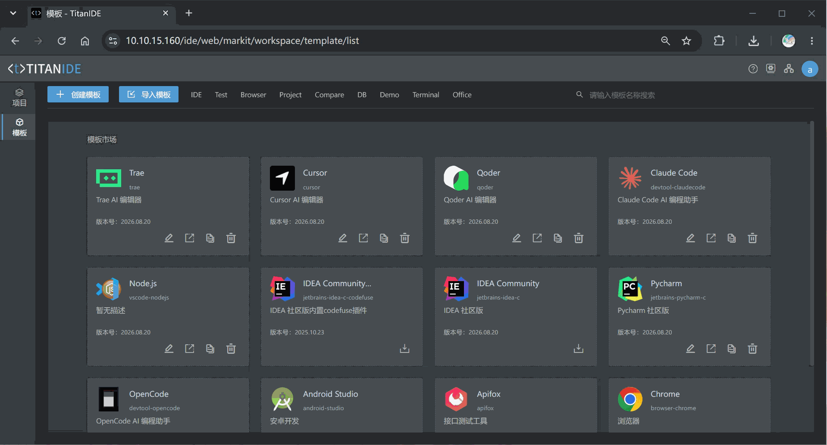Select the DB category filter
Screen dimensions: 827x445
(x=362, y=95)
